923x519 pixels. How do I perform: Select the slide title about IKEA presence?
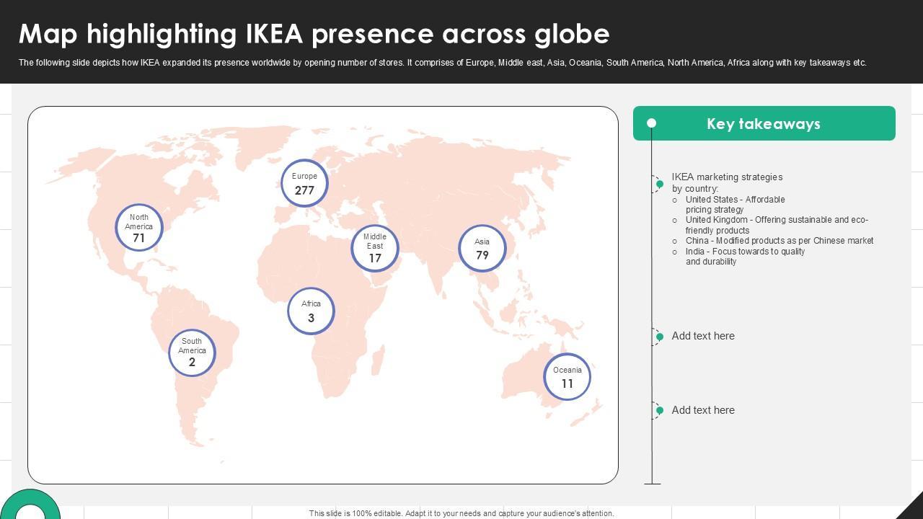[314, 34]
